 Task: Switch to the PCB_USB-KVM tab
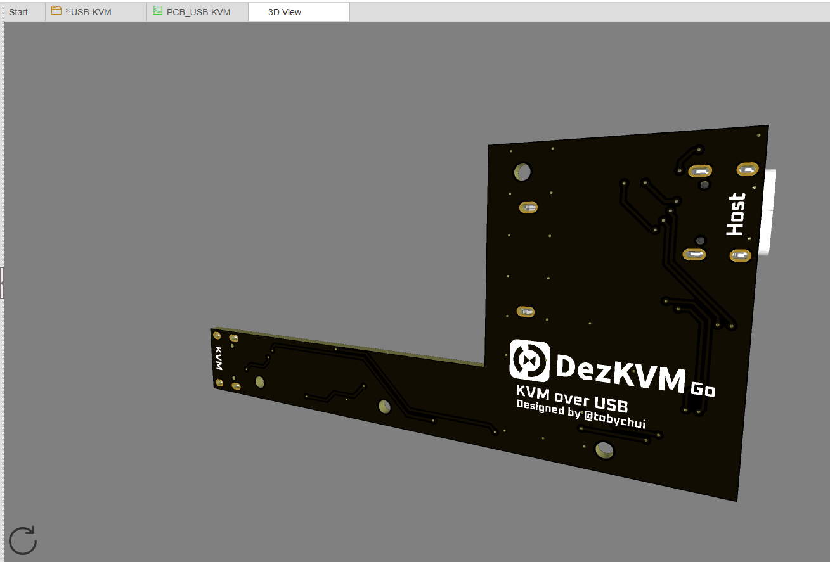[x=198, y=12]
